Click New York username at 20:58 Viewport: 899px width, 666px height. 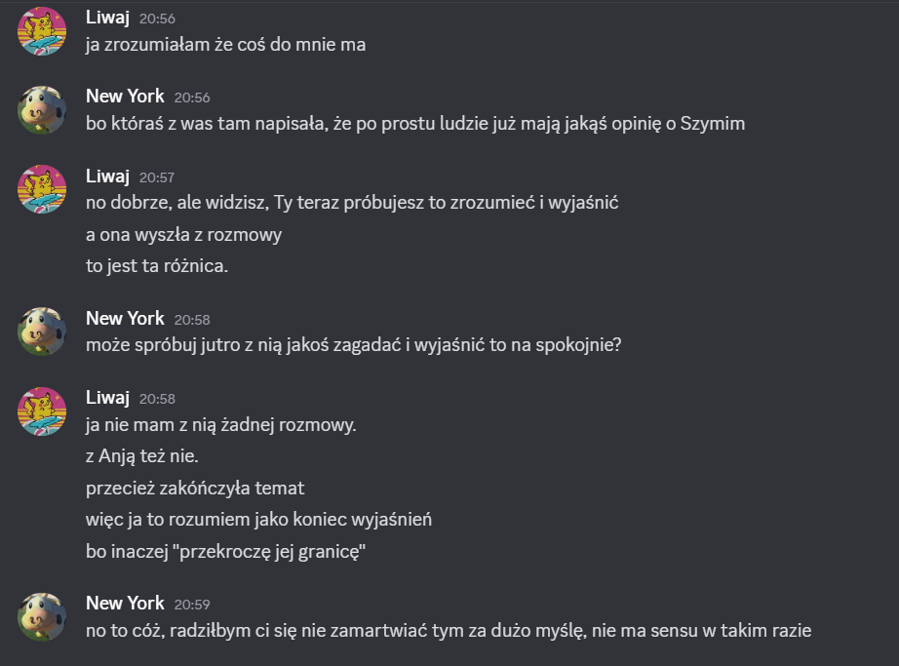point(125,318)
